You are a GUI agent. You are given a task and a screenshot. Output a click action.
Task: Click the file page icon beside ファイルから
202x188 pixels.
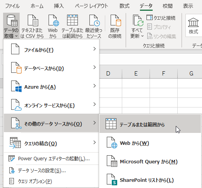[15, 49]
